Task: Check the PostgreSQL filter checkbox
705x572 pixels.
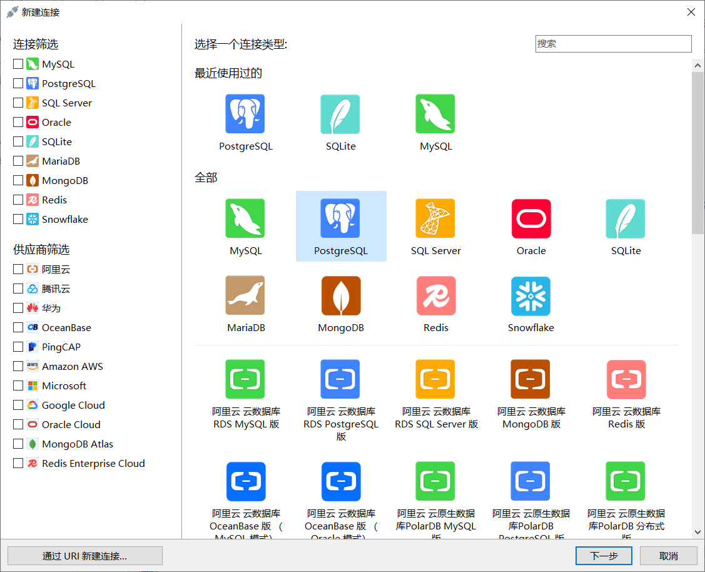Action: [18, 84]
